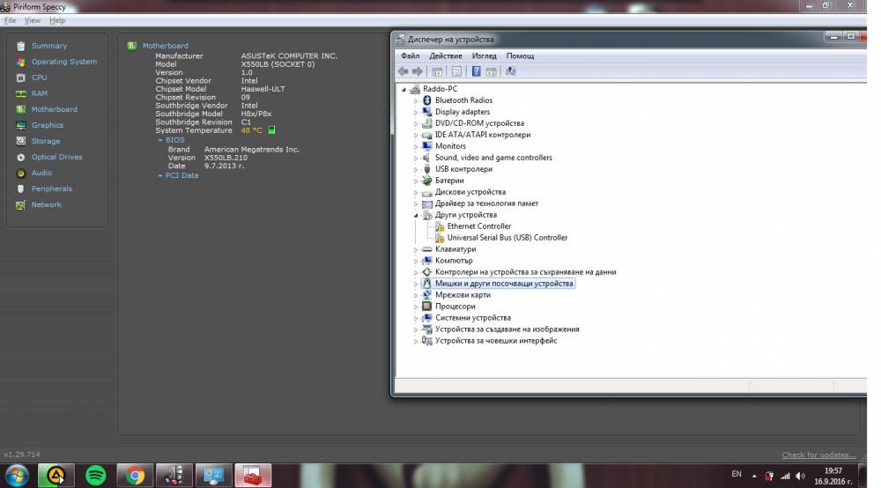
Task: Click the X550LB.210 BIOS version value
Action: point(226,158)
